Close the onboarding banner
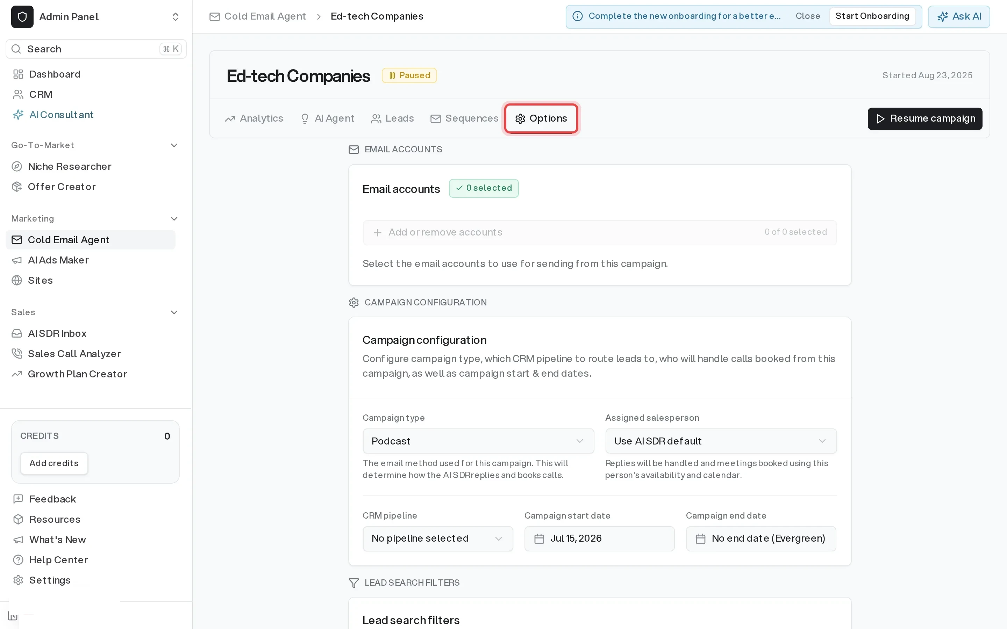Image resolution: width=1007 pixels, height=629 pixels. 807,16
